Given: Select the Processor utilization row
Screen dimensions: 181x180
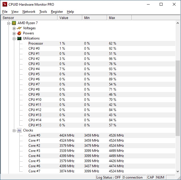Looking at the screenshot, I should point(102,43).
